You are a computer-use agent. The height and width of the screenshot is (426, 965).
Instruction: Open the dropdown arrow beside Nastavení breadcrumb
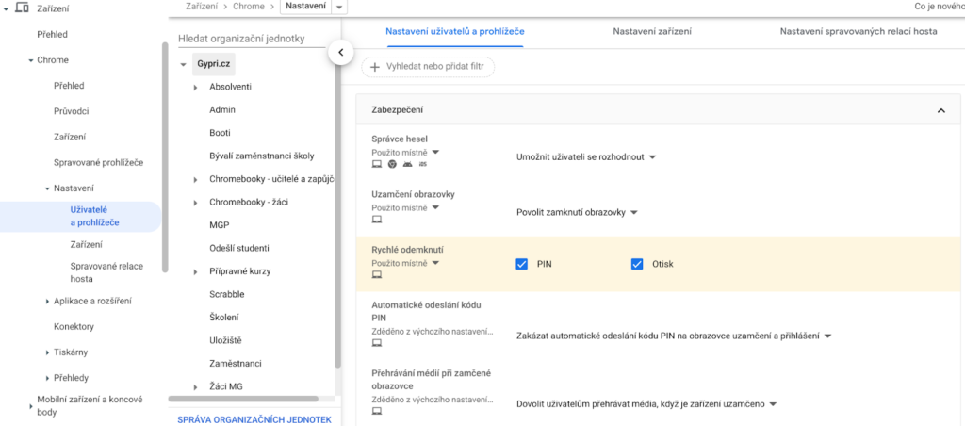click(x=338, y=8)
